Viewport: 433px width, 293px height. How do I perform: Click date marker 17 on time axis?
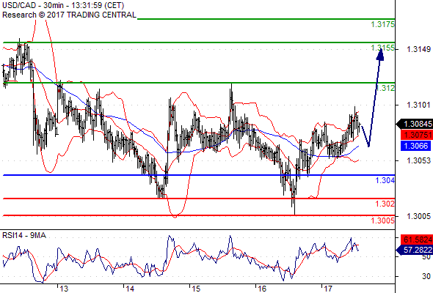click(x=327, y=289)
